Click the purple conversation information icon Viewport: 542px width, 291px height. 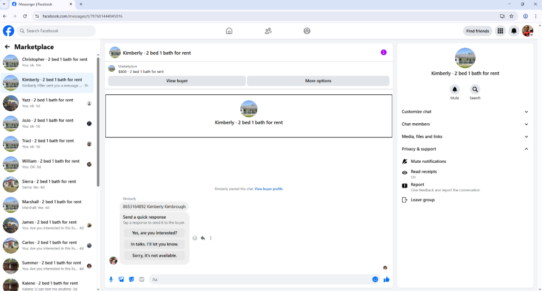[383, 53]
